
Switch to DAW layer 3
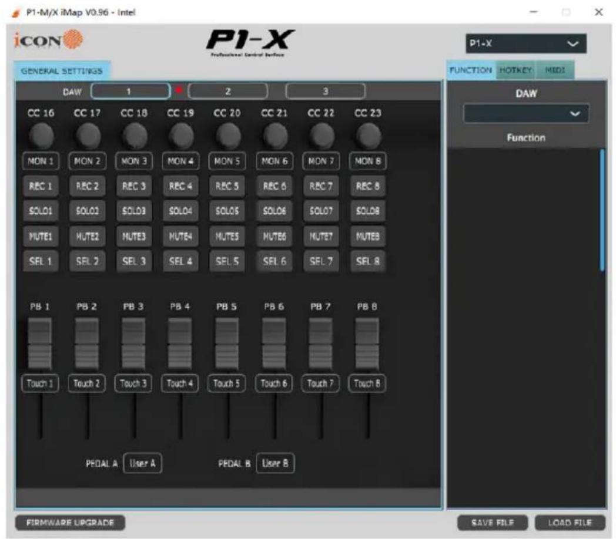click(325, 92)
